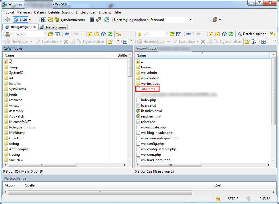Go to remote home directory icon
This screenshot has width=279, height=204.
coord(224,34)
